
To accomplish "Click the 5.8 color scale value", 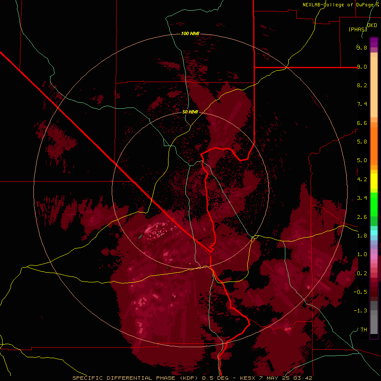I will pos(362,142).
